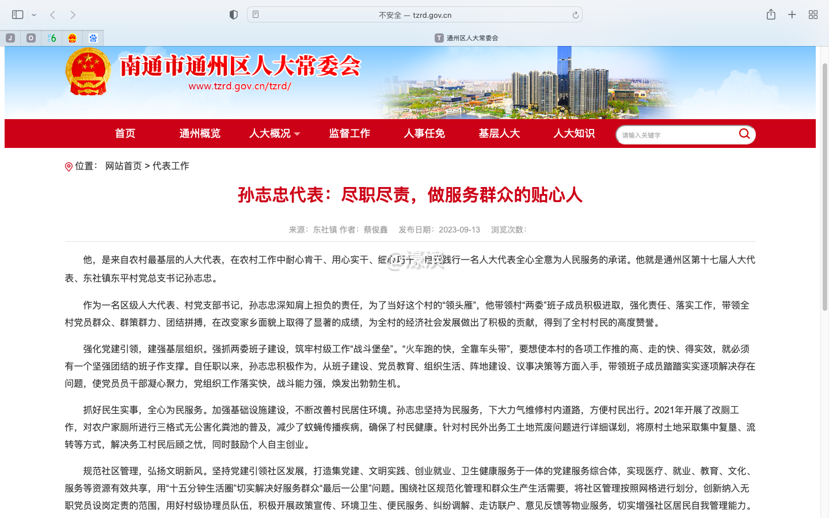The height and width of the screenshot is (518, 829).
Task: Show the tab overview grid
Action: click(813, 14)
